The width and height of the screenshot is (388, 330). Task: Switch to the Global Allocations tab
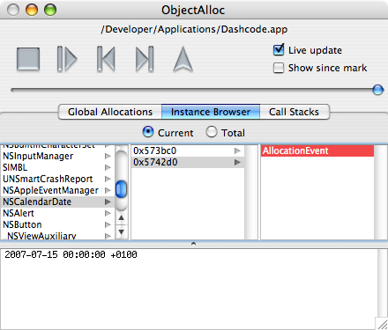click(x=110, y=112)
